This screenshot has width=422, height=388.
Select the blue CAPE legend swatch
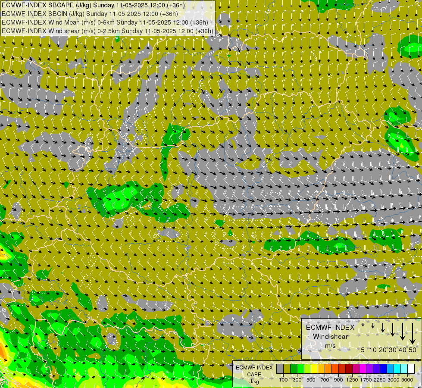(x=384, y=369)
